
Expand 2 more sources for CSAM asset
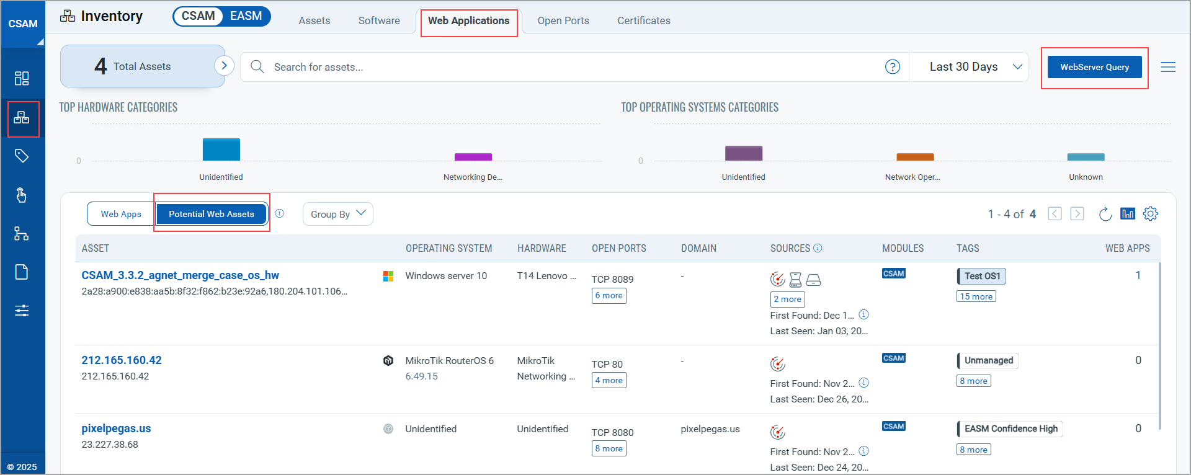(788, 300)
